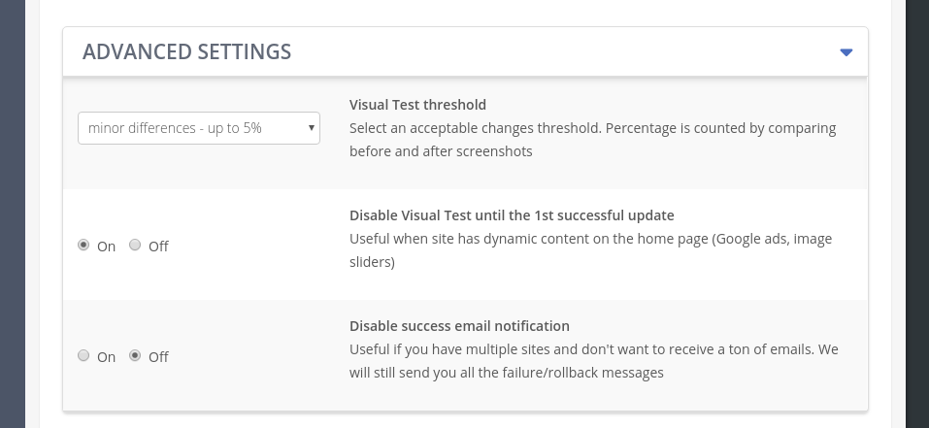Click the "On" label beside the Visual Test radio
The height and width of the screenshot is (428, 929).
pos(106,247)
